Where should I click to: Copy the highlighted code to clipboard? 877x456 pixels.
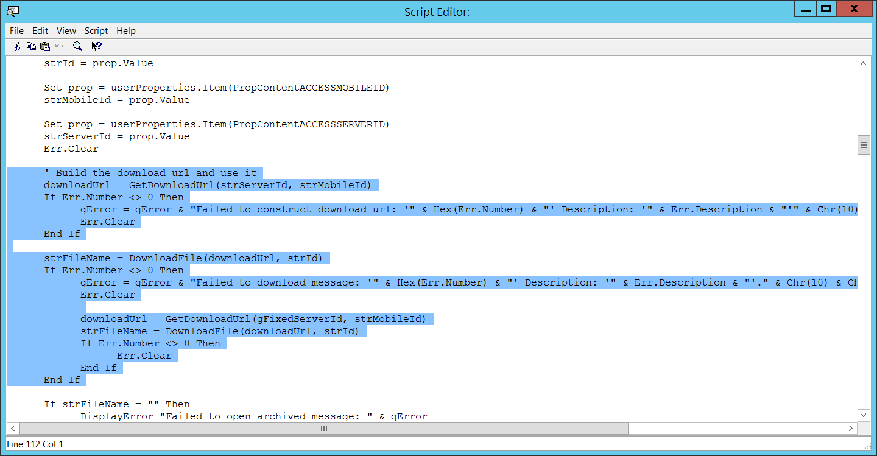point(31,46)
